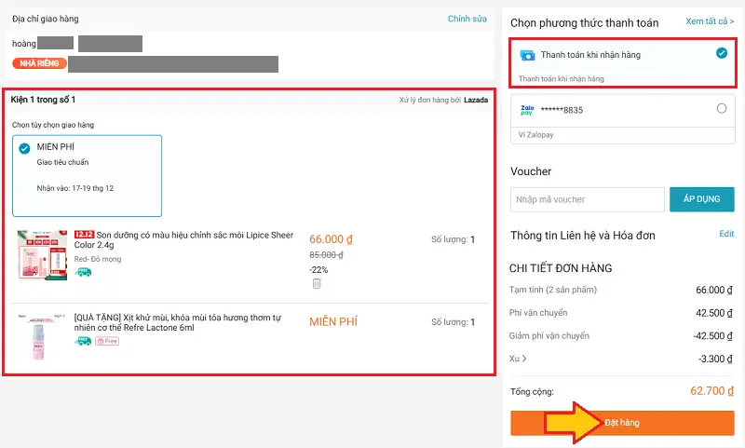Viewport: 745px width, 448px height.
Task: Click the Đặt hàng order button
Action: 622,423
